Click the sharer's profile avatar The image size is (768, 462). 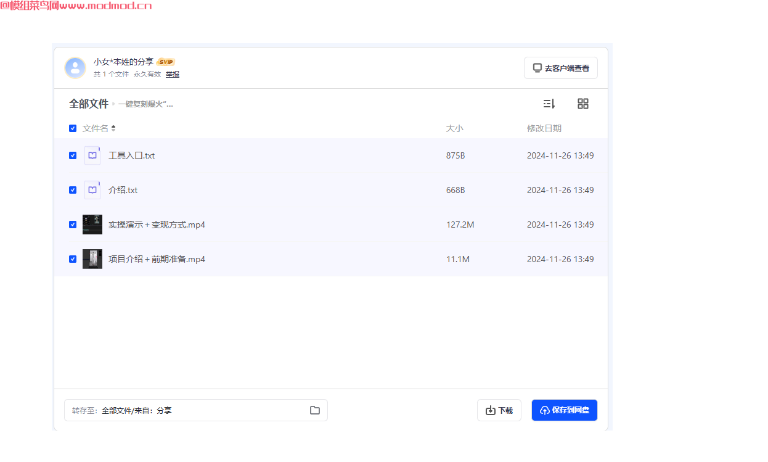[75, 68]
